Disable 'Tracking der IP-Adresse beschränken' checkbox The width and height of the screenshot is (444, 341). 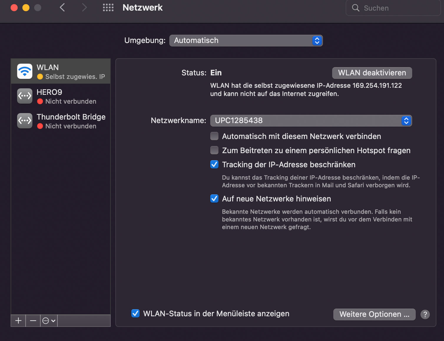tap(214, 164)
